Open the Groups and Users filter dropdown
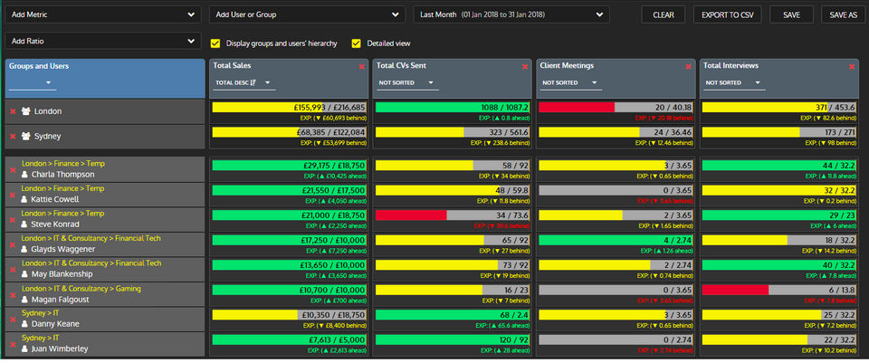The image size is (869, 363). [x=33, y=83]
